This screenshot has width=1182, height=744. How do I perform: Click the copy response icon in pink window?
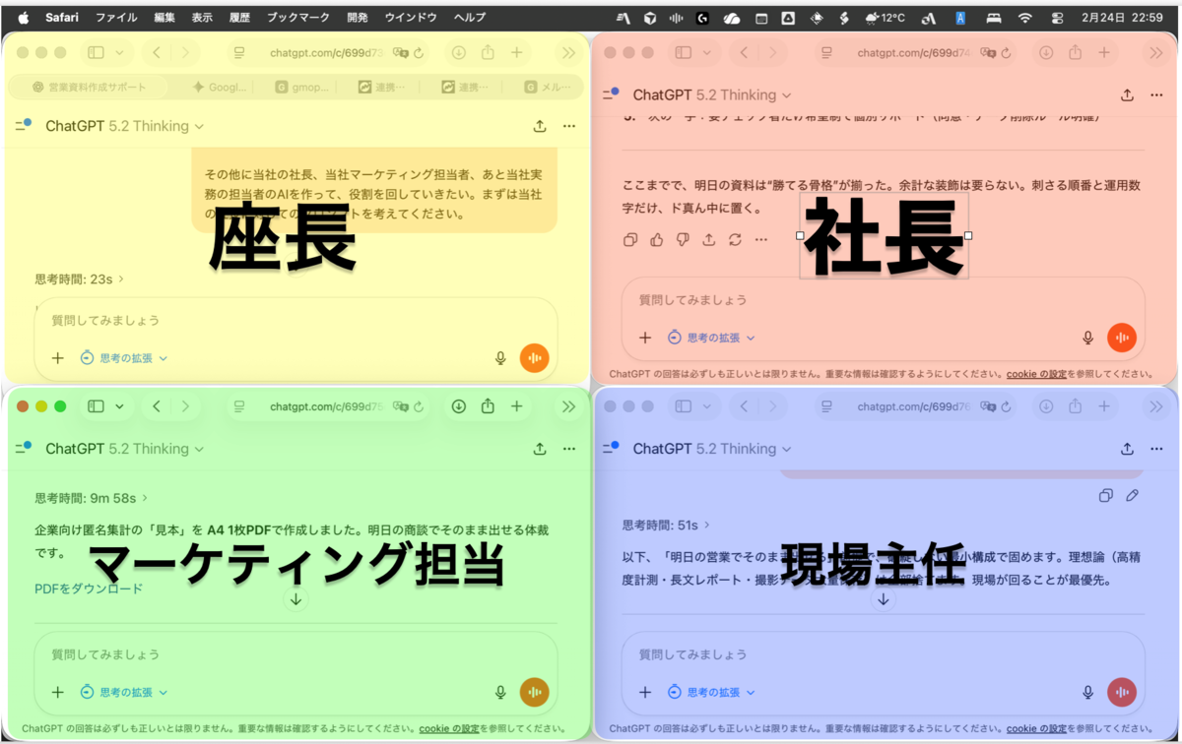[x=630, y=239]
